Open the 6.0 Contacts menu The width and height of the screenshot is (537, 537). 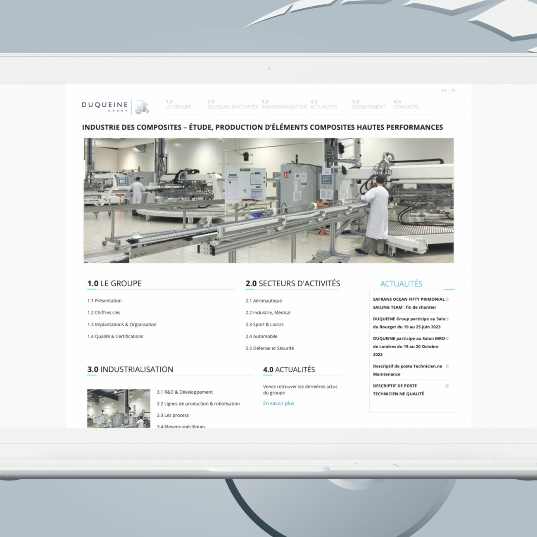tap(406, 104)
